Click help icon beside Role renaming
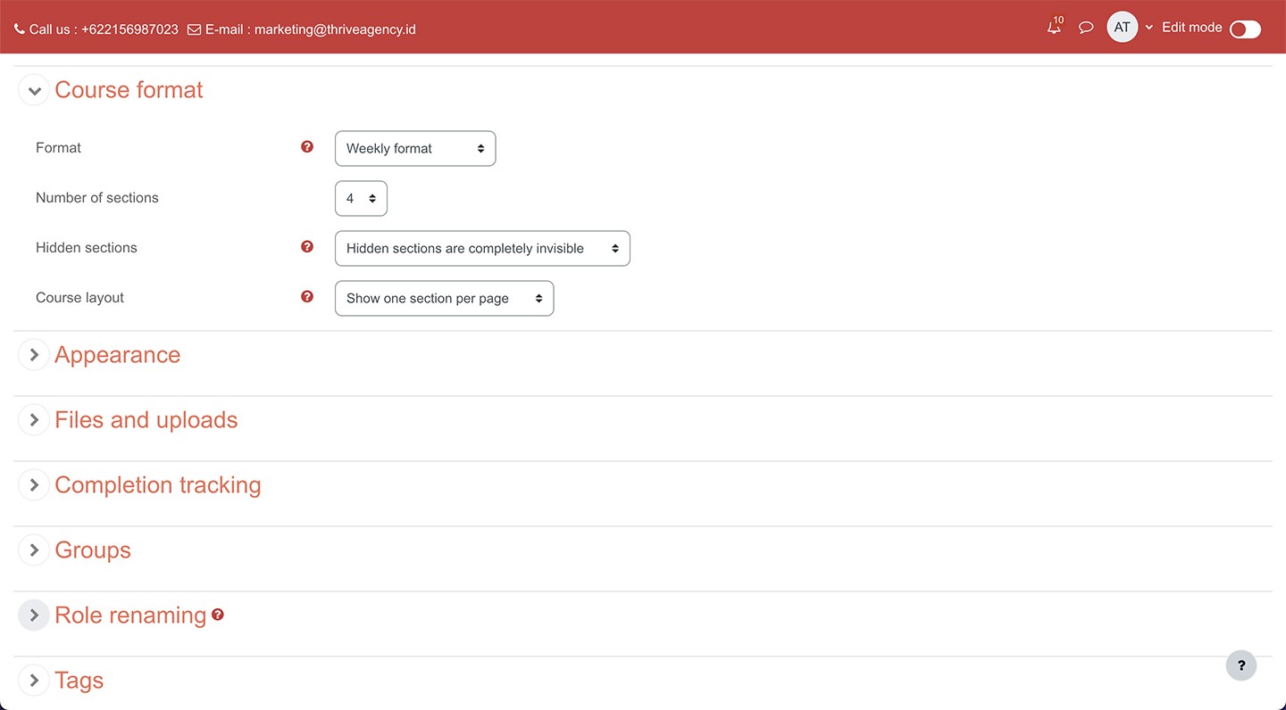 pos(218,615)
